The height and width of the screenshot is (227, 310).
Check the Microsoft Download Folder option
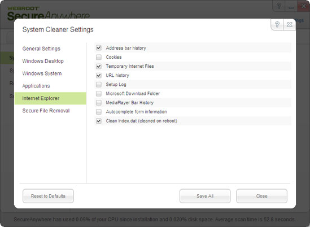click(x=99, y=94)
